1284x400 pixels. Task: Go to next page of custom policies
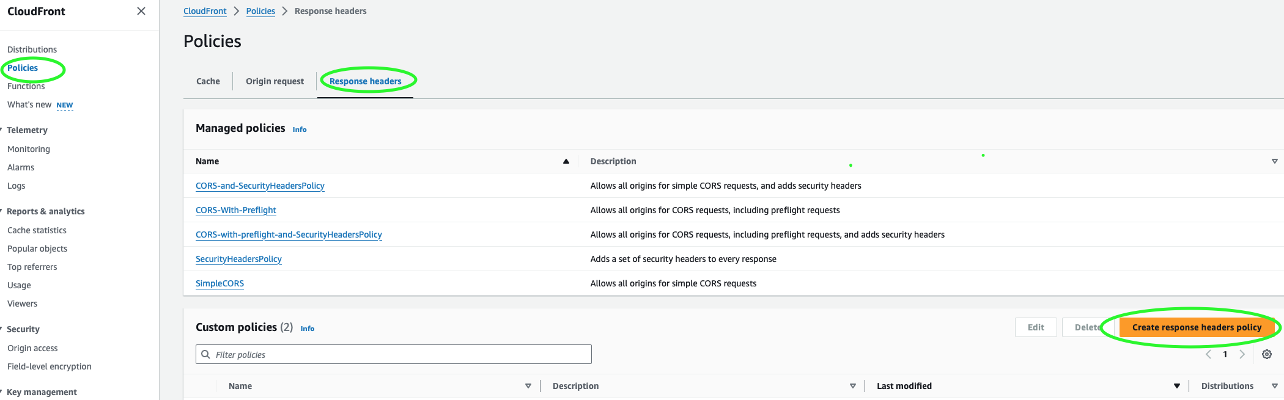point(1242,354)
